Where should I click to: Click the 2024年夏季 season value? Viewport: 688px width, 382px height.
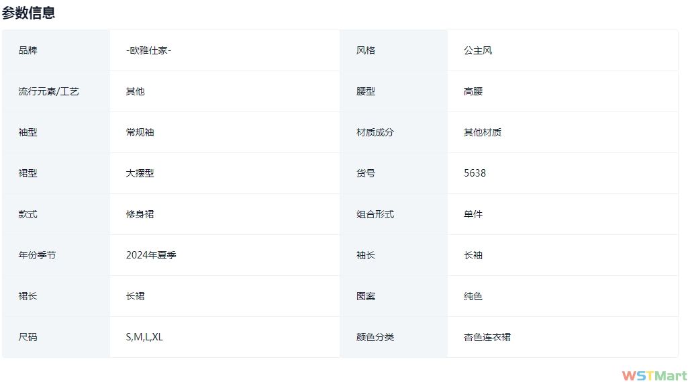(x=151, y=255)
